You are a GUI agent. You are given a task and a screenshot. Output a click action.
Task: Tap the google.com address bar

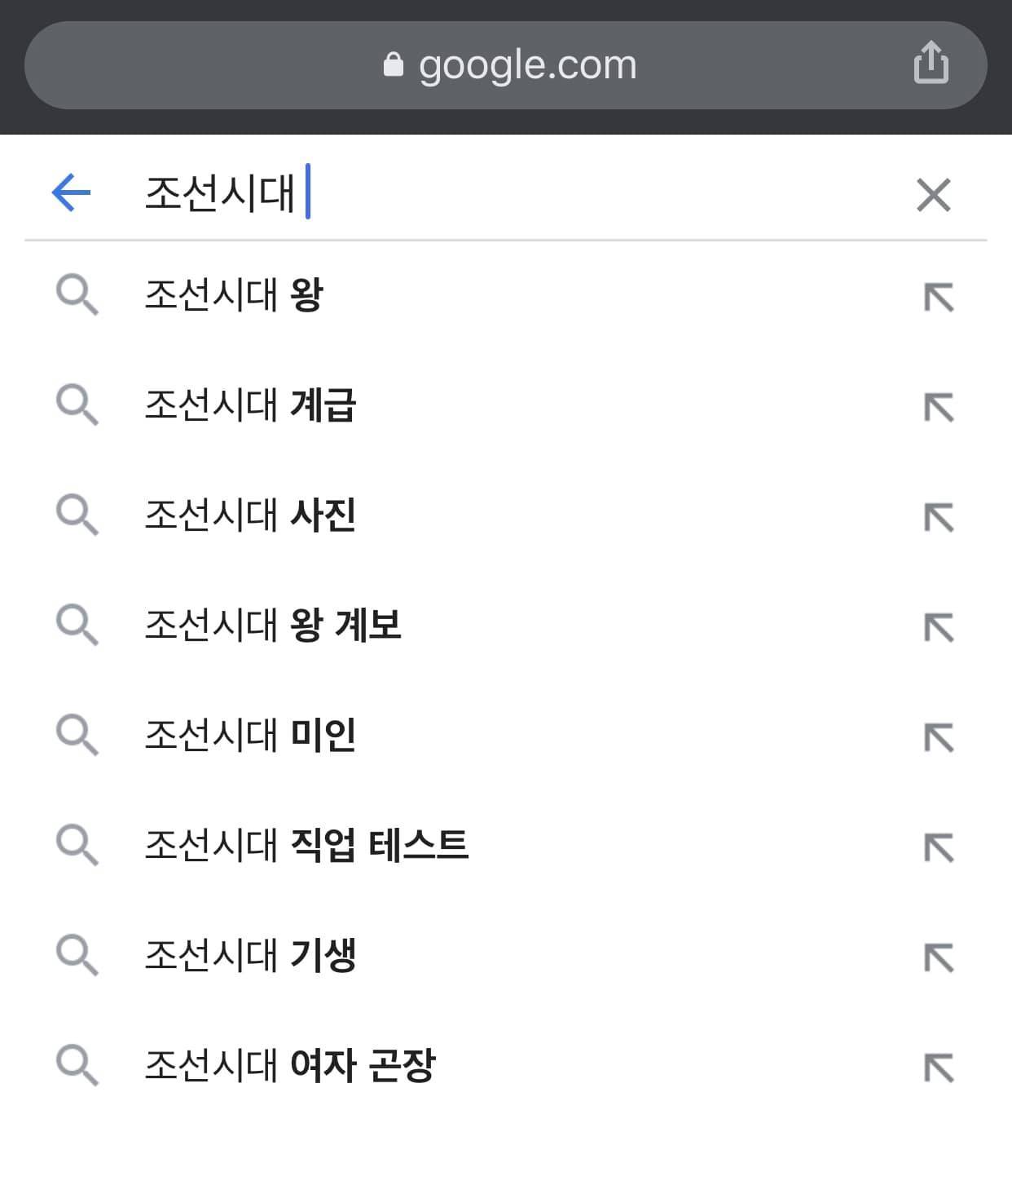click(x=505, y=65)
